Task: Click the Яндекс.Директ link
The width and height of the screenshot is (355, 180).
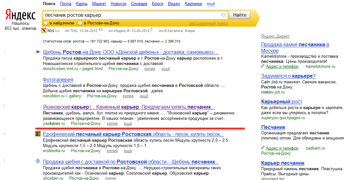Action: (275, 36)
